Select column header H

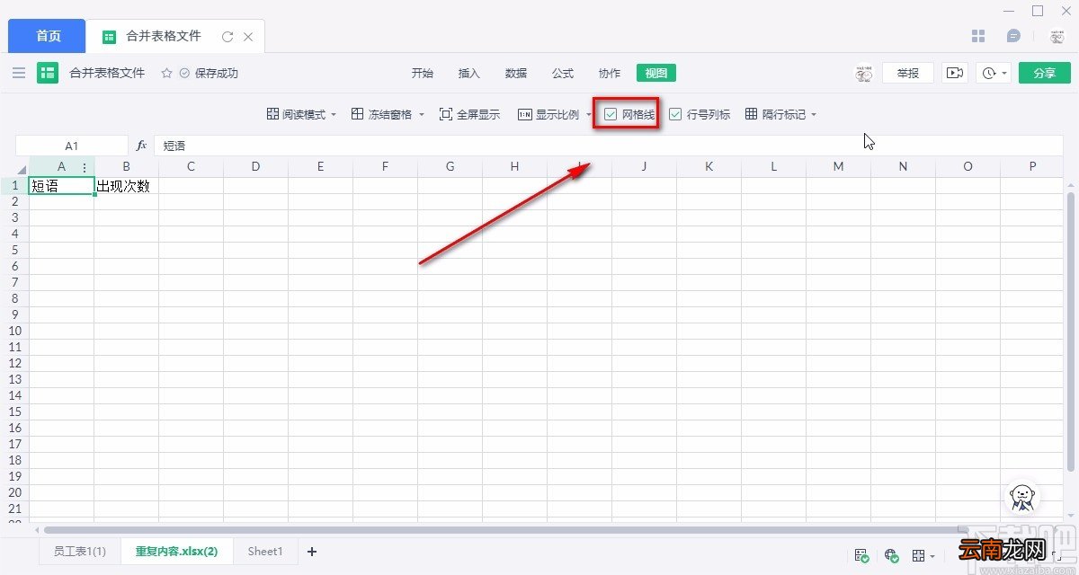tap(514, 166)
